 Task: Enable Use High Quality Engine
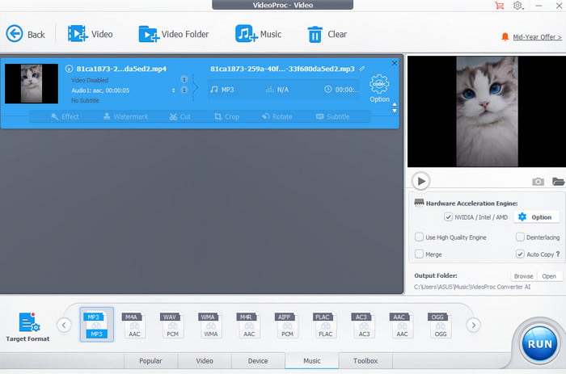point(419,237)
